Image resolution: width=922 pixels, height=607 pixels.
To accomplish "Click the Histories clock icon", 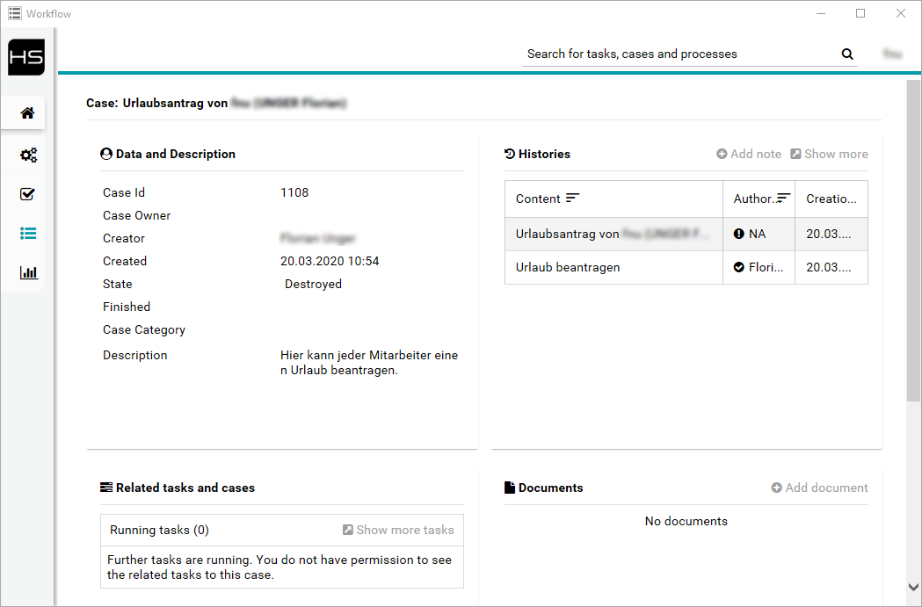I will tap(510, 154).
